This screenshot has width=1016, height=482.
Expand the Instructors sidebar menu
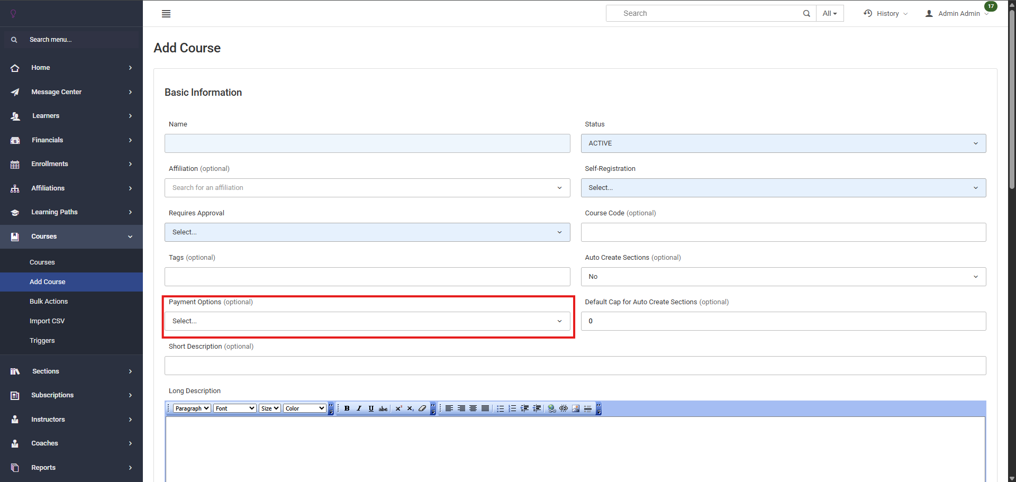[x=71, y=420]
